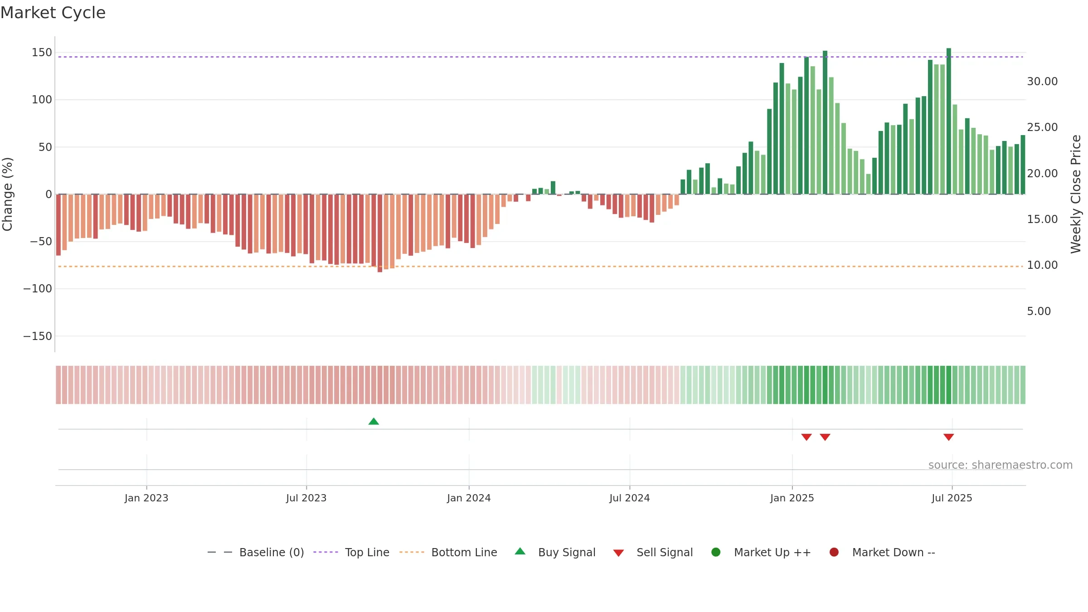The width and height of the screenshot is (1088, 612).
Task: Click the Change (%) axis title
Action: pos(7,194)
